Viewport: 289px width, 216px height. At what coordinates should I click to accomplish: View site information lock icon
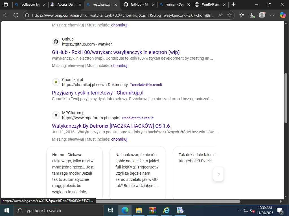pyautogui.click(x=27, y=15)
